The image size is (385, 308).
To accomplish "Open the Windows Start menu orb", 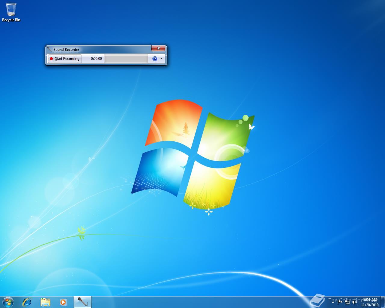I will pyautogui.click(x=8, y=302).
